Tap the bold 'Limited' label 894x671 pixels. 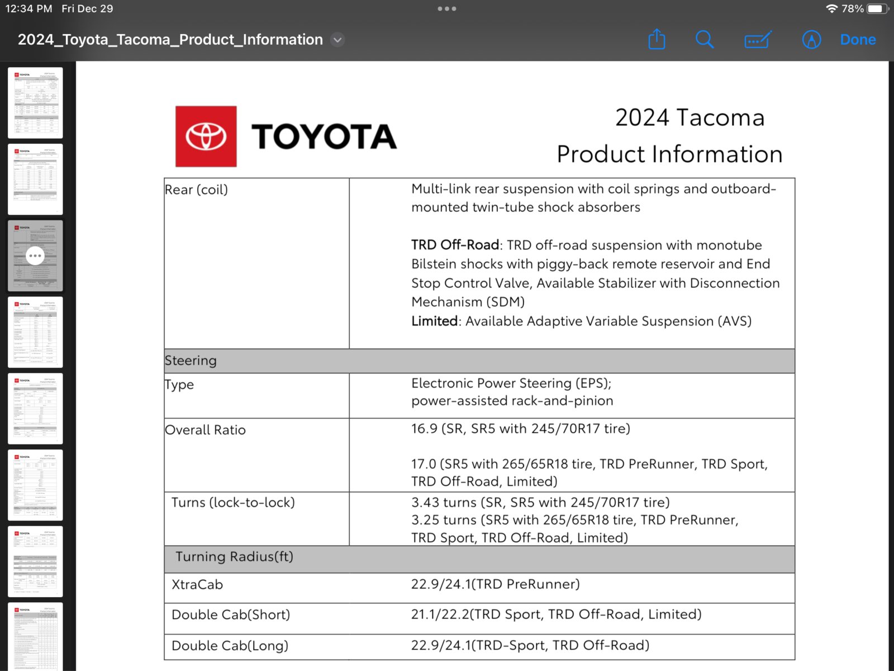tap(435, 321)
